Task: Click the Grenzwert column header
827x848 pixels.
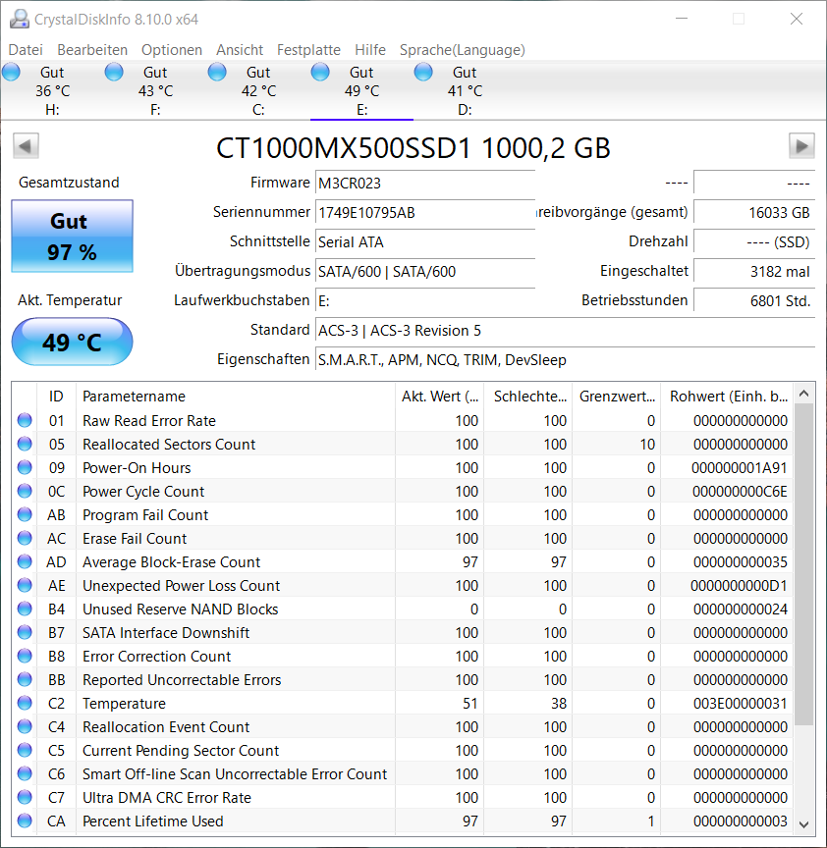Action: coord(617,397)
